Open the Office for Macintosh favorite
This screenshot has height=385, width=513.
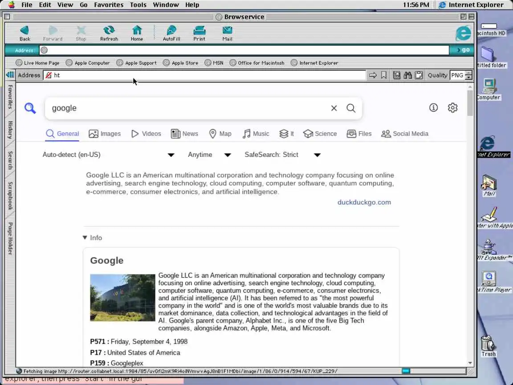point(257,63)
